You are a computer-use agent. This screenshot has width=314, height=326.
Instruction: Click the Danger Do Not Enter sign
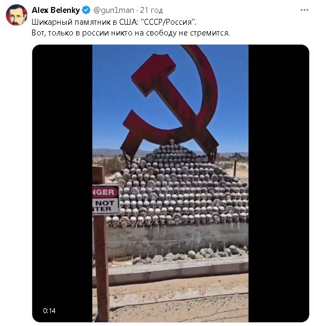pos(106,200)
